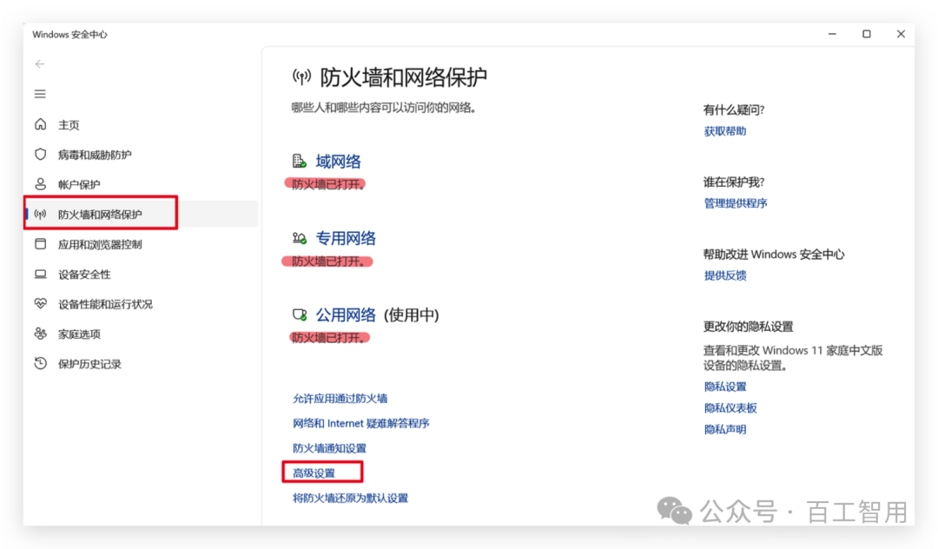Click the 防火墙和网络保护 antenna sidebar icon

(x=40, y=214)
